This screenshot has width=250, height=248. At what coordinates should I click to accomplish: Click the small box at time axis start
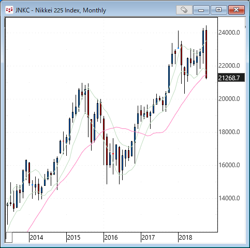[x=9, y=238]
